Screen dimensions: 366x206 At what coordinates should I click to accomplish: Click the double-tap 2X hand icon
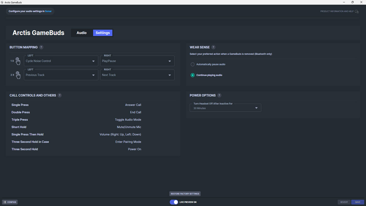pyautogui.click(x=18, y=75)
